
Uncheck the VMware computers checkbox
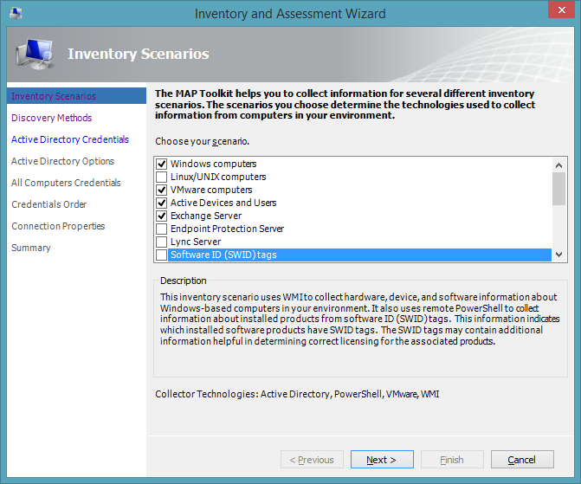pyautogui.click(x=162, y=190)
